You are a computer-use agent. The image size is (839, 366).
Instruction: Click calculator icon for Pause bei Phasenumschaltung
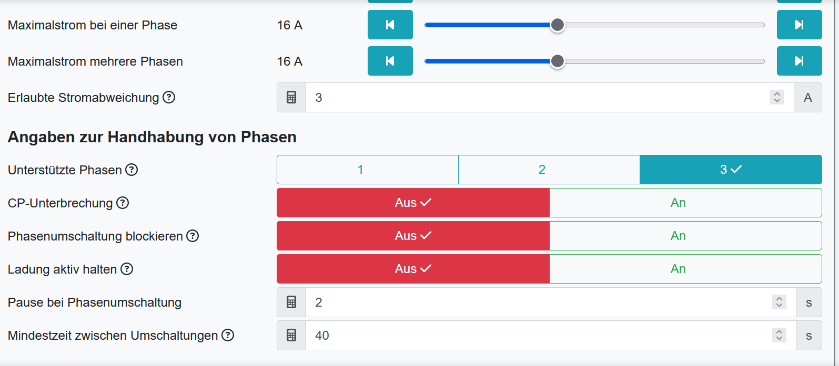291,302
